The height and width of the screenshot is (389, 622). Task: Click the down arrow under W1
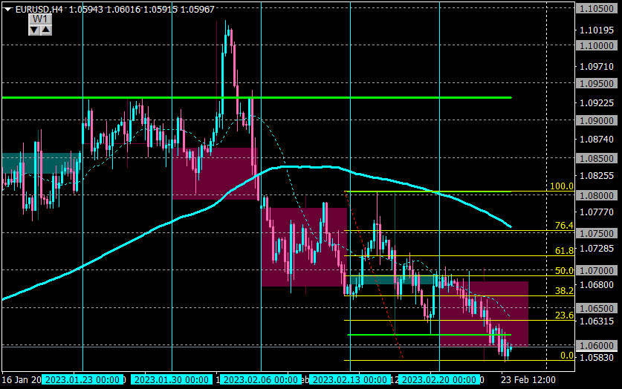coord(34,30)
